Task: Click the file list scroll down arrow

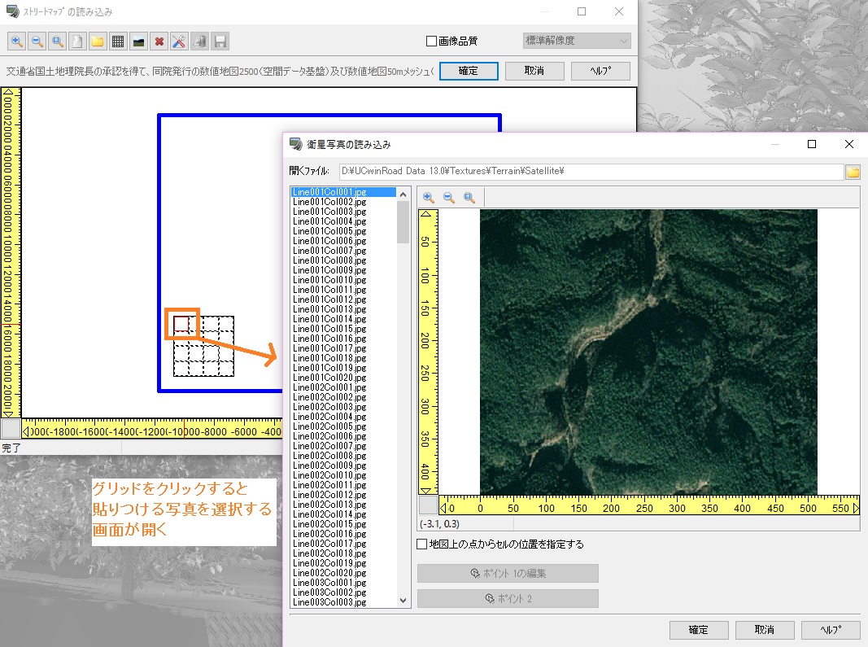Action: [403, 600]
